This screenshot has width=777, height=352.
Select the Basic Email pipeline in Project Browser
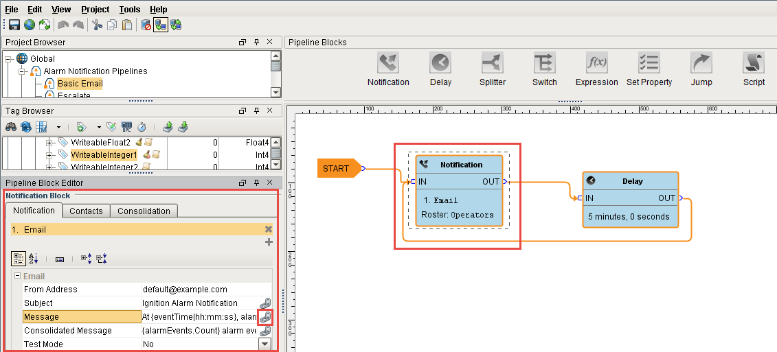(x=80, y=84)
